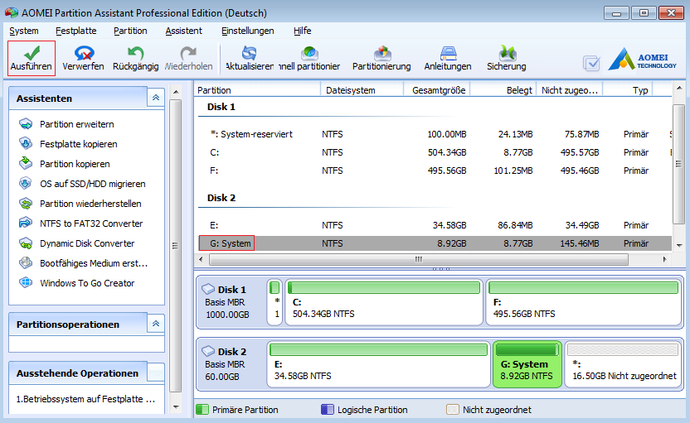
Task: Click the partition list vertical scrollbar
Action: (678, 164)
